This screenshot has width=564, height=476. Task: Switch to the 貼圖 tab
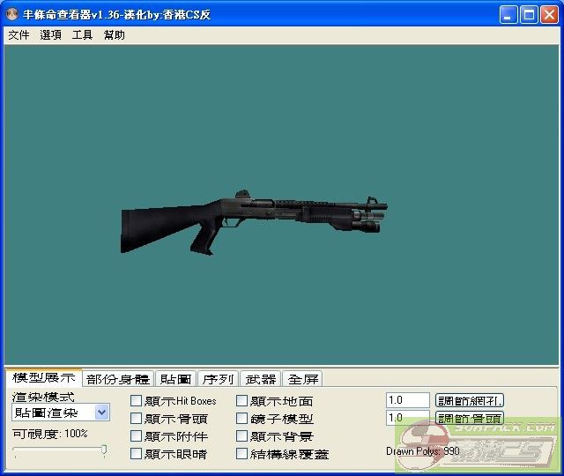[175, 379]
